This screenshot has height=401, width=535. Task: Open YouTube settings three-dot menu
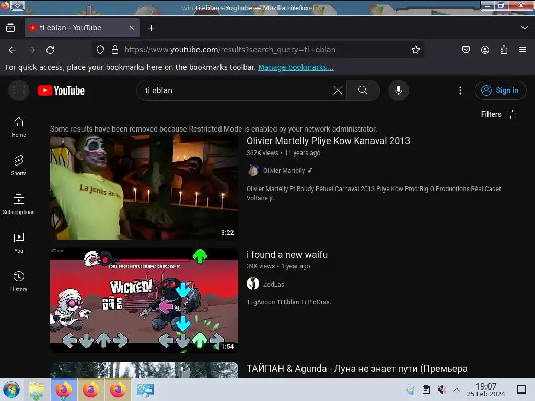pos(460,90)
